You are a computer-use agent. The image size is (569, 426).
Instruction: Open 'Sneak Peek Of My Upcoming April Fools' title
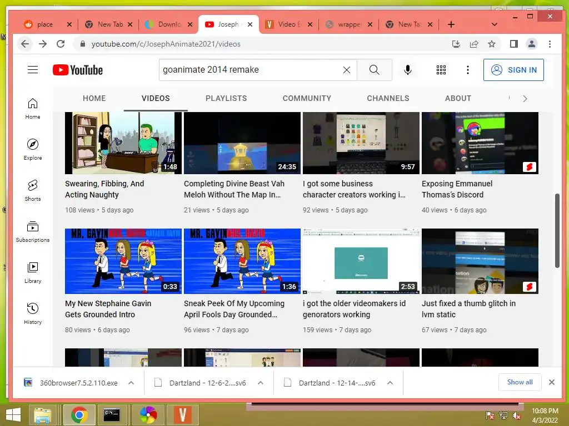[234, 309]
